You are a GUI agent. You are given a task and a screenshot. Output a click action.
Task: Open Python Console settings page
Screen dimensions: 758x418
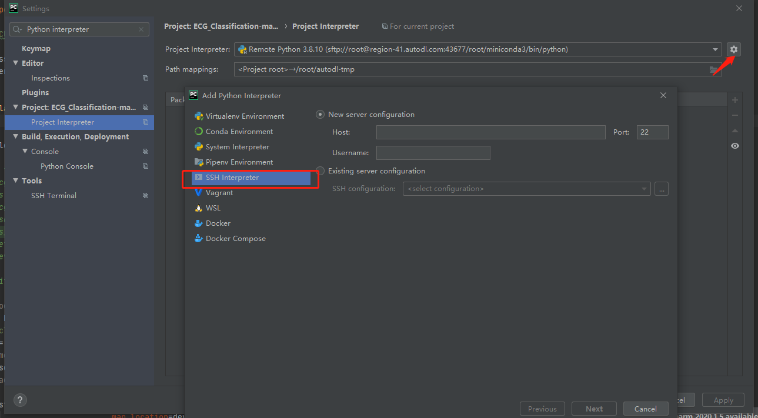(67, 166)
